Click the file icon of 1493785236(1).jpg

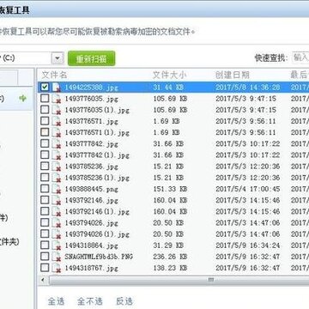tap(57, 178)
